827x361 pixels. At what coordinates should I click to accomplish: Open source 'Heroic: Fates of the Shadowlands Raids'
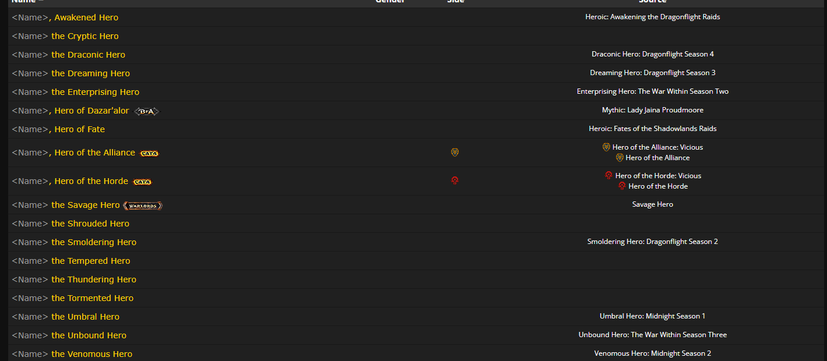(653, 129)
